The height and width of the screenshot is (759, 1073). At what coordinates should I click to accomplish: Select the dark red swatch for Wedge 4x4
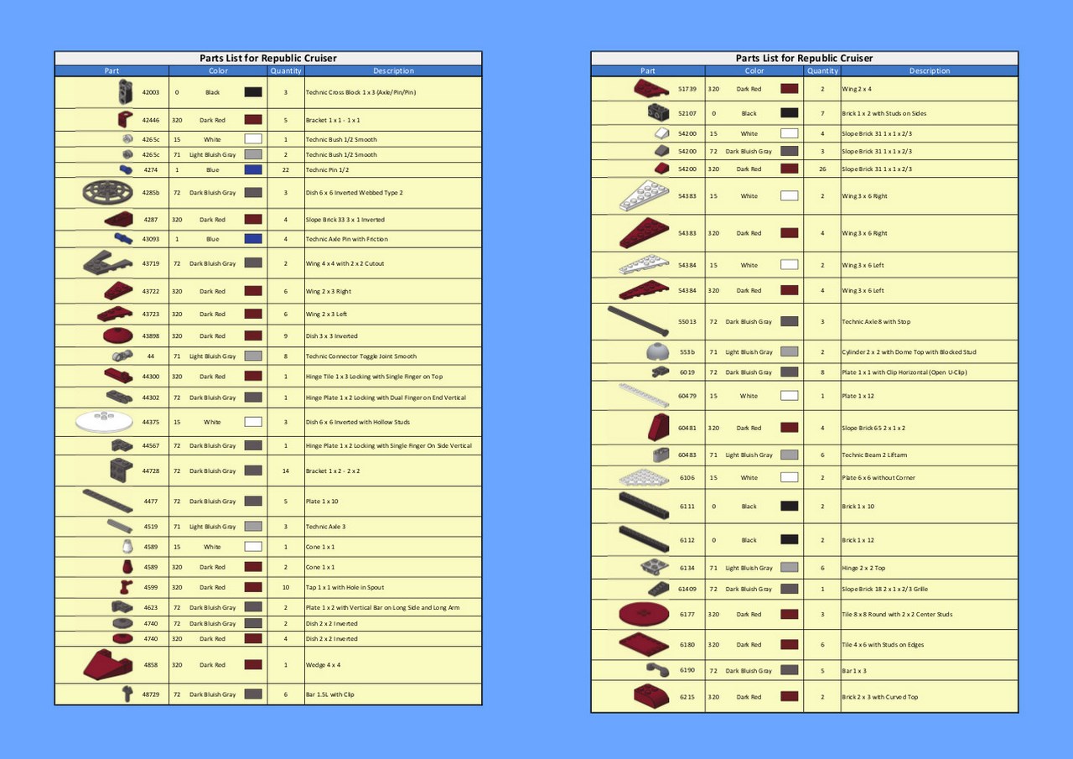[253, 664]
